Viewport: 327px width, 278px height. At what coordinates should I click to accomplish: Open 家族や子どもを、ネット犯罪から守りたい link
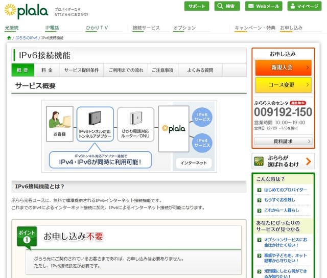[x=286, y=258]
